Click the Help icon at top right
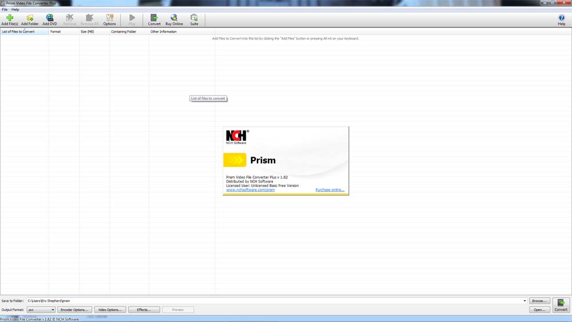 pyautogui.click(x=562, y=19)
